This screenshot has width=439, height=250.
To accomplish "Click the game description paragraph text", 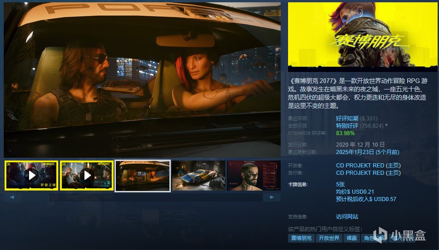I will (x=358, y=93).
